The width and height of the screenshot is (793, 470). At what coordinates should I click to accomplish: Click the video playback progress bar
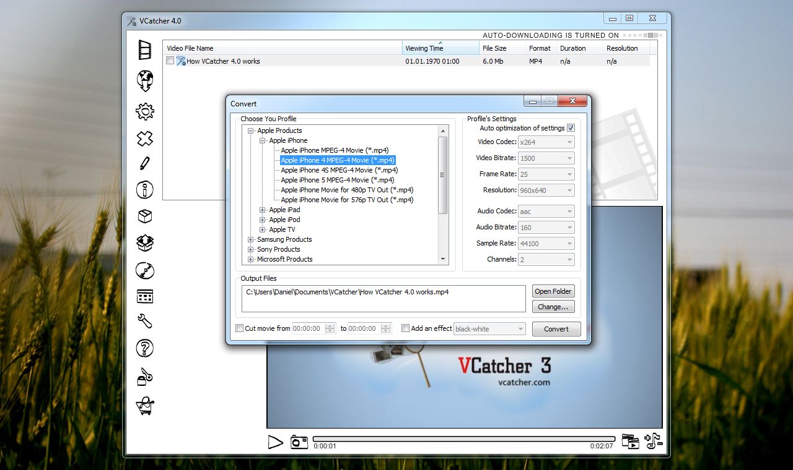point(464,439)
